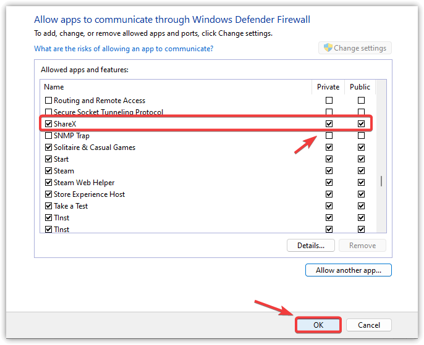Image resolution: width=424 pixels, height=345 pixels.
Task: Click Allow another app button
Action: pyautogui.click(x=349, y=270)
